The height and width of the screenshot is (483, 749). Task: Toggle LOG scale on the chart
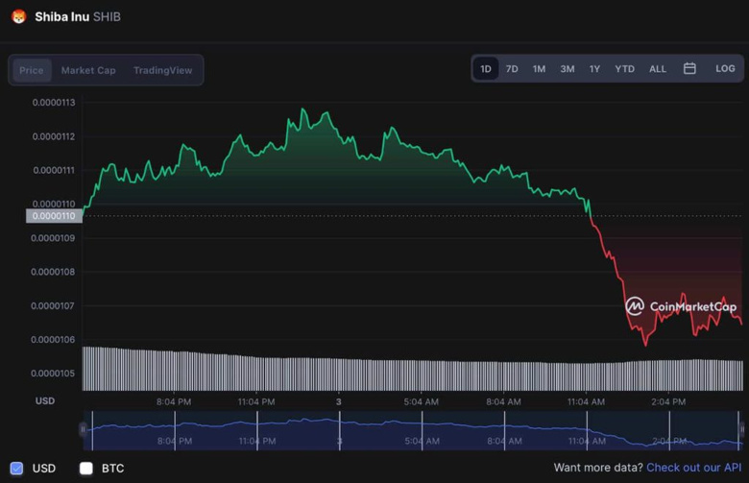(x=725, y=69)
